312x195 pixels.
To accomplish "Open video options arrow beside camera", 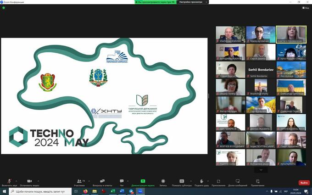I will pyautogui.click(x=38, y=181).
